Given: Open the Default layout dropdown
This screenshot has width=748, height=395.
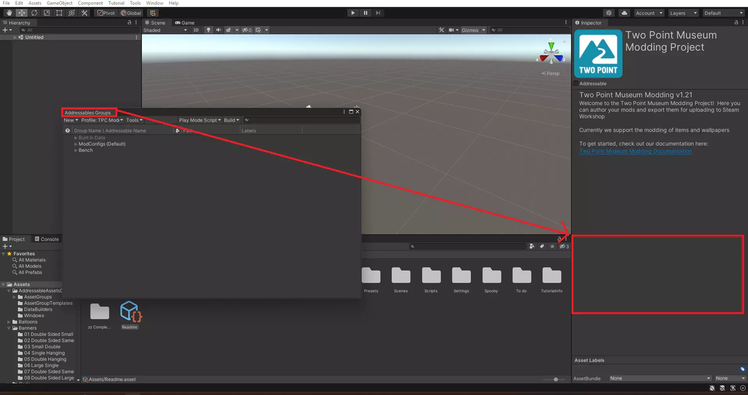Looking at the screenshot, I should (x=724, y=13).
